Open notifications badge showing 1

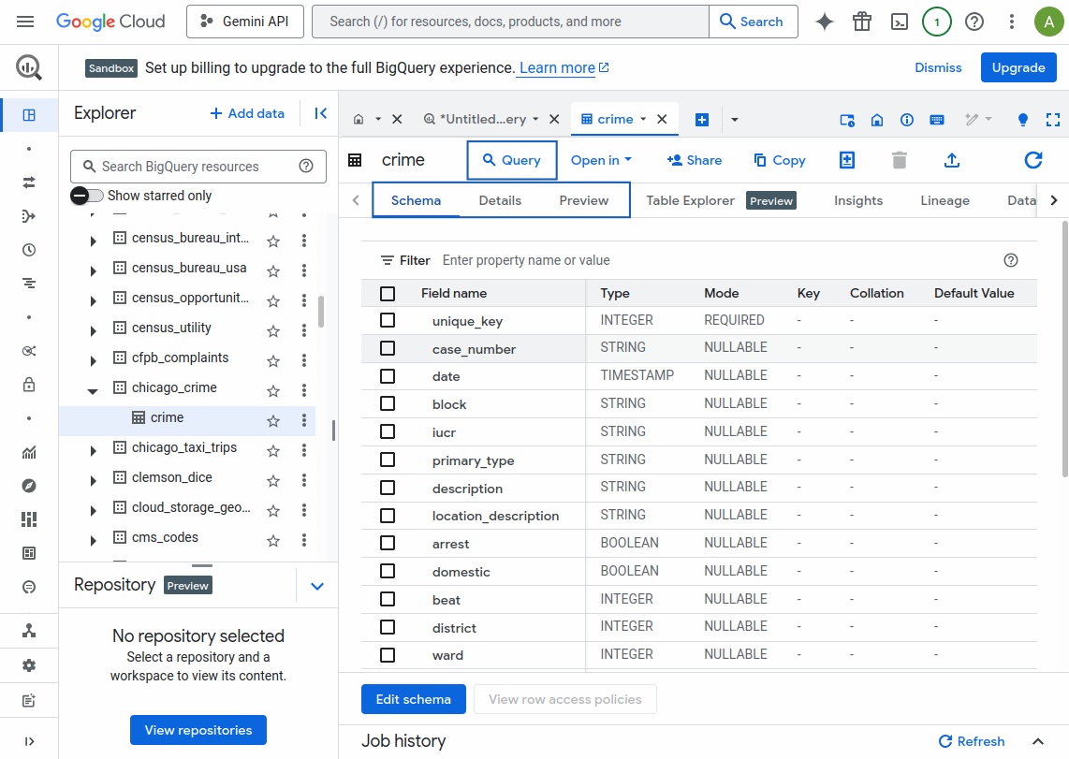[x=937, y=22]
